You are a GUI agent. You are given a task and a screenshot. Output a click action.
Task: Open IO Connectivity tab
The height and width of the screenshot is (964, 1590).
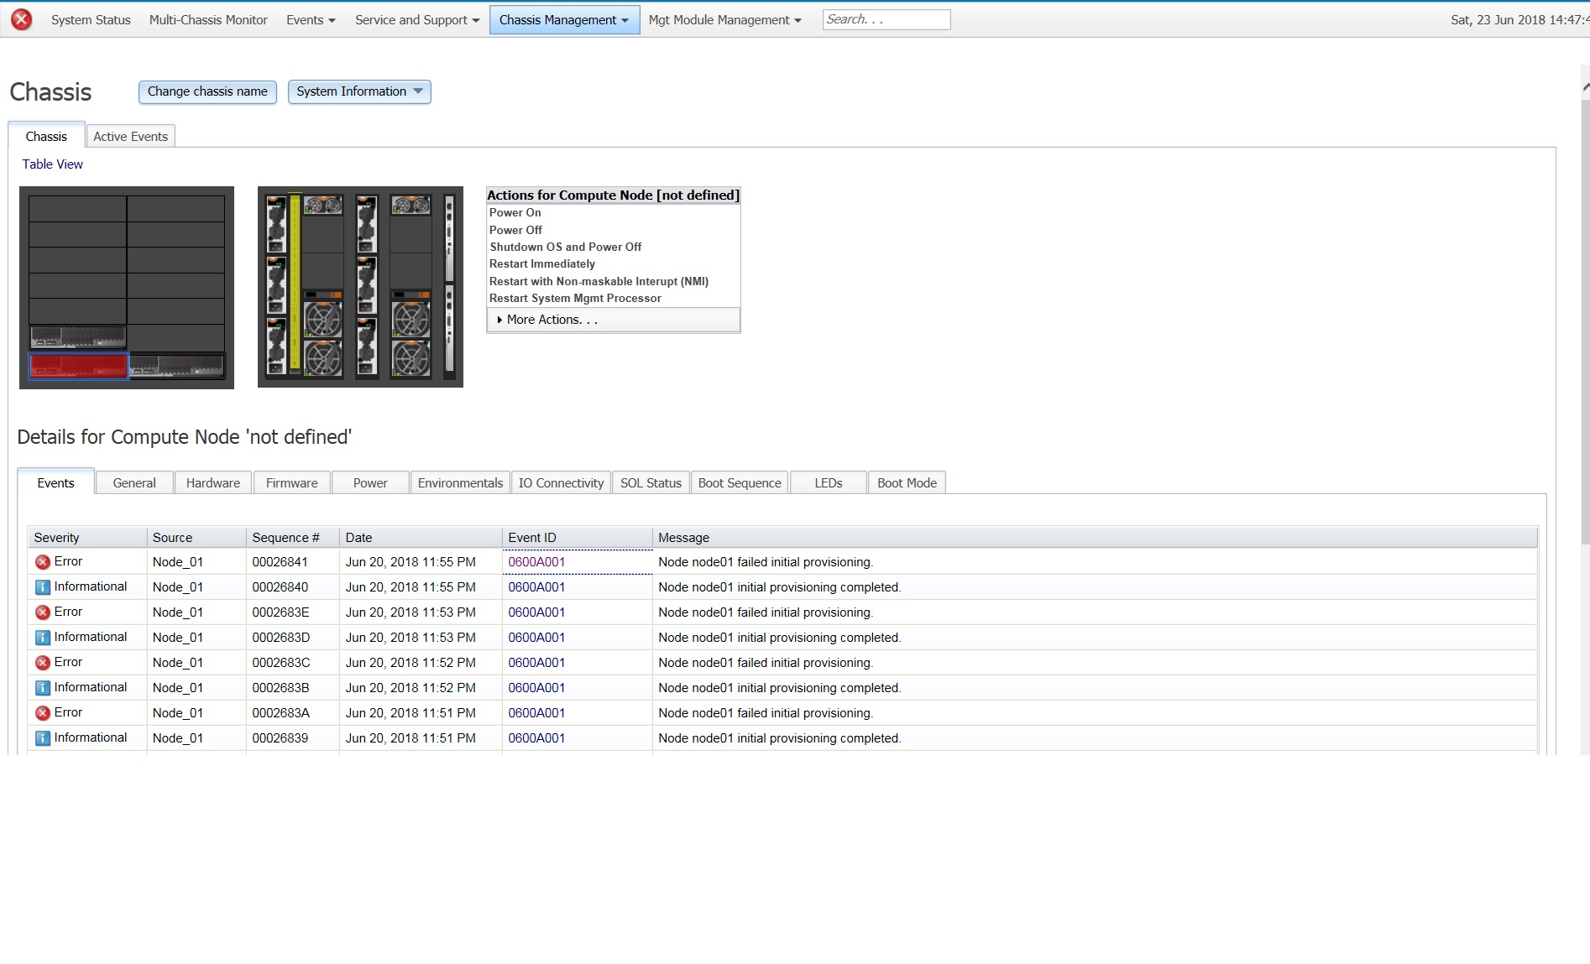pyautogui.click(x=561, y=482)
